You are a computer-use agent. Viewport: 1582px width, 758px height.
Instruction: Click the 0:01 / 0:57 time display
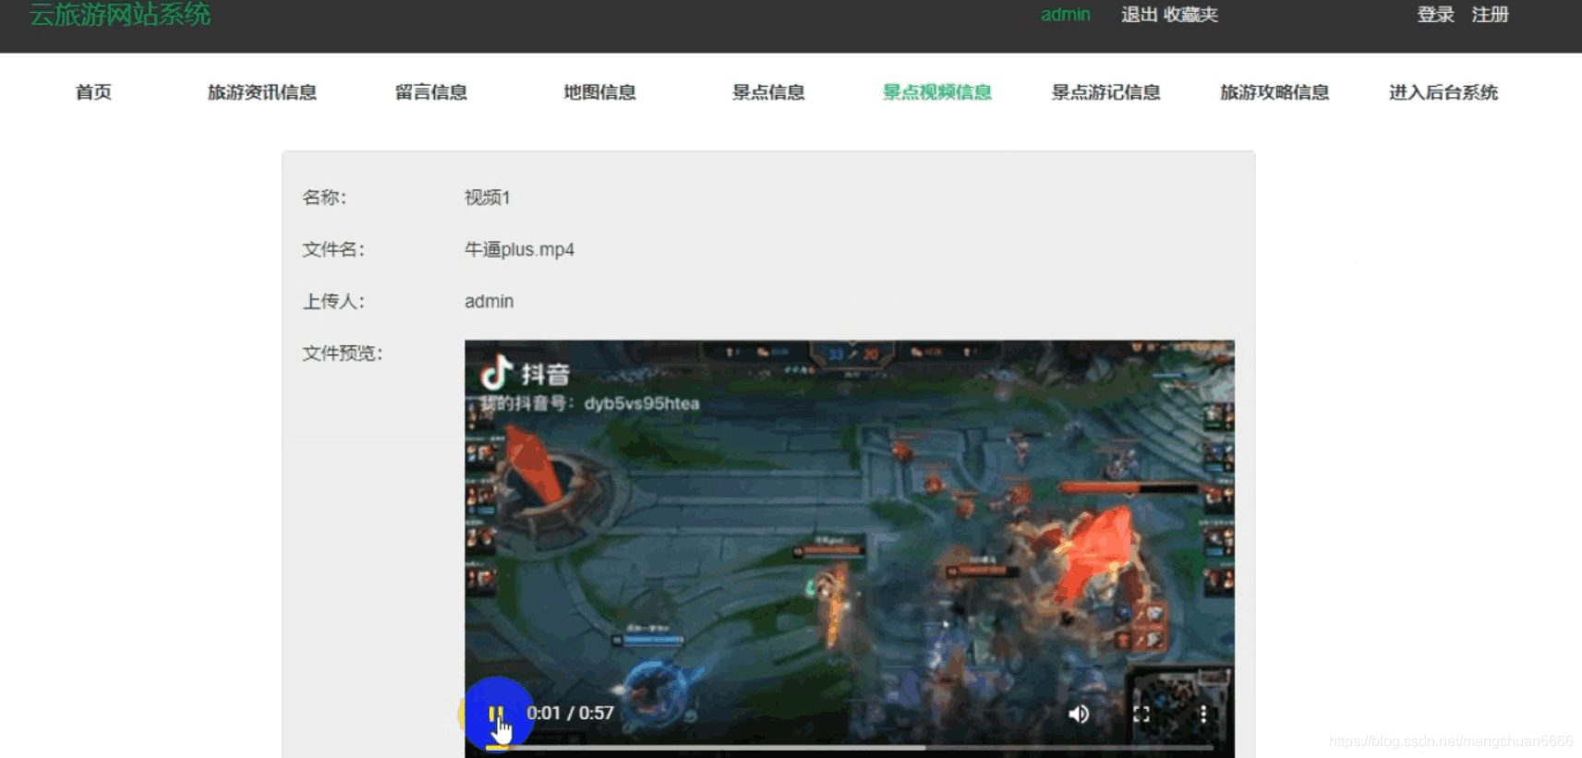point(570,714)
